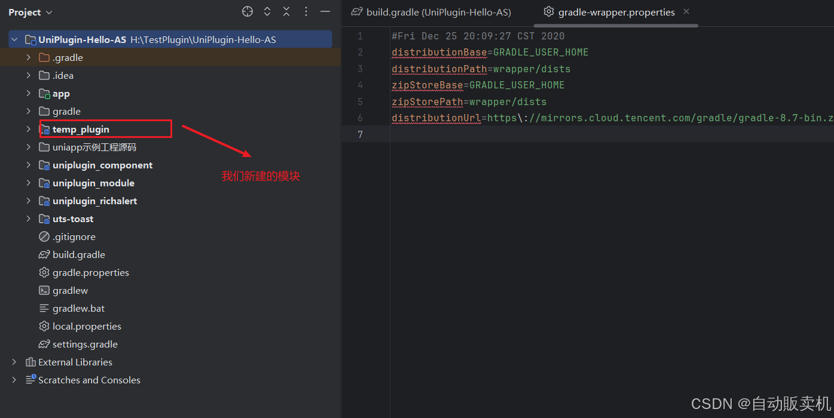Click the orange .gradle folder icon
Image resolution: width=834 pixels, height=418 pixels.
pyautogui.click(x=44, y=58)
